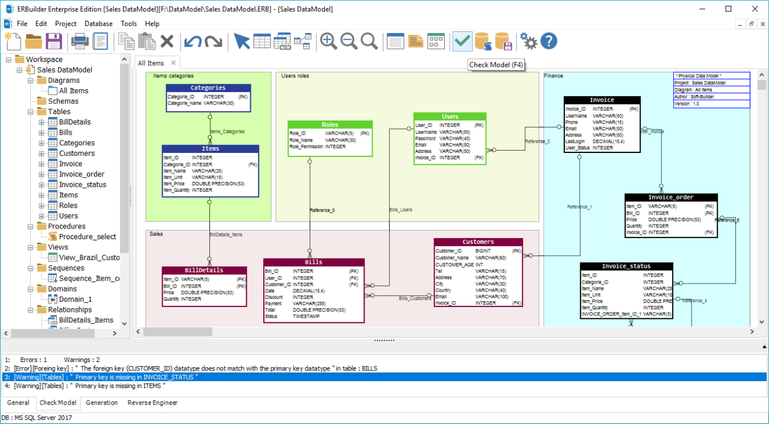Open the Database menu
Image resolution: width=769 pixels, height=424 pixels.
(98, 24)
